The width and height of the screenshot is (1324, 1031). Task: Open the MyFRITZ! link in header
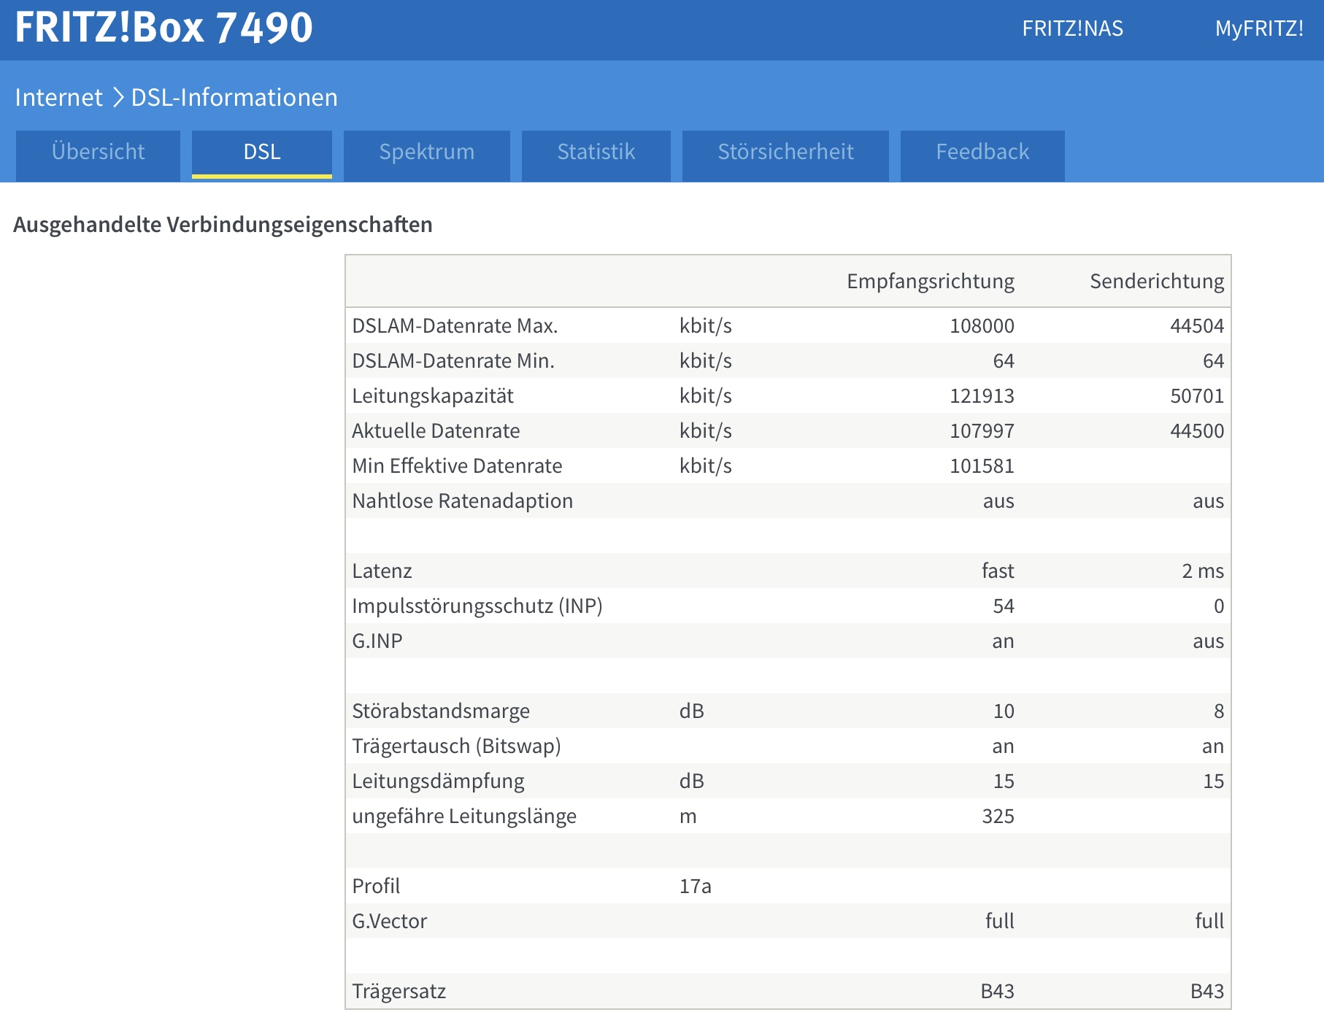pos(1259,28)
